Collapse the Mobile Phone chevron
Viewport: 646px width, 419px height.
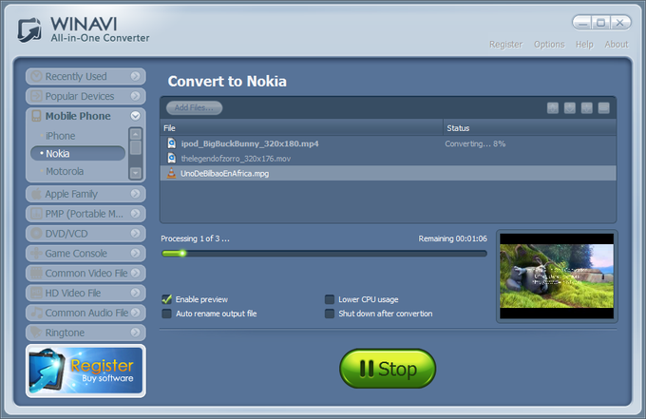[135, 116]
